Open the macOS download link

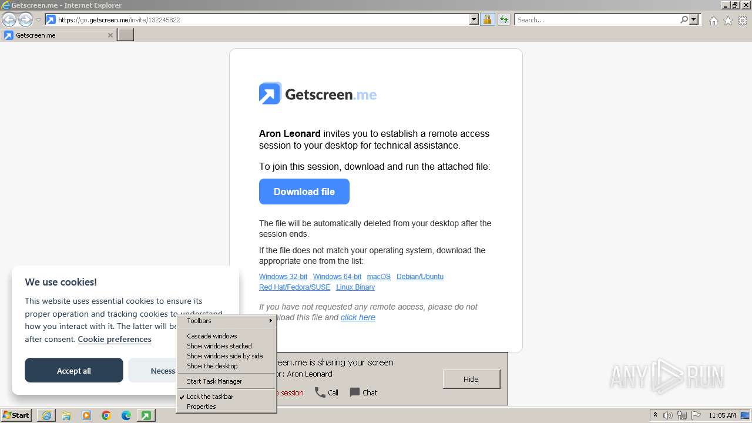pos(379,277)
